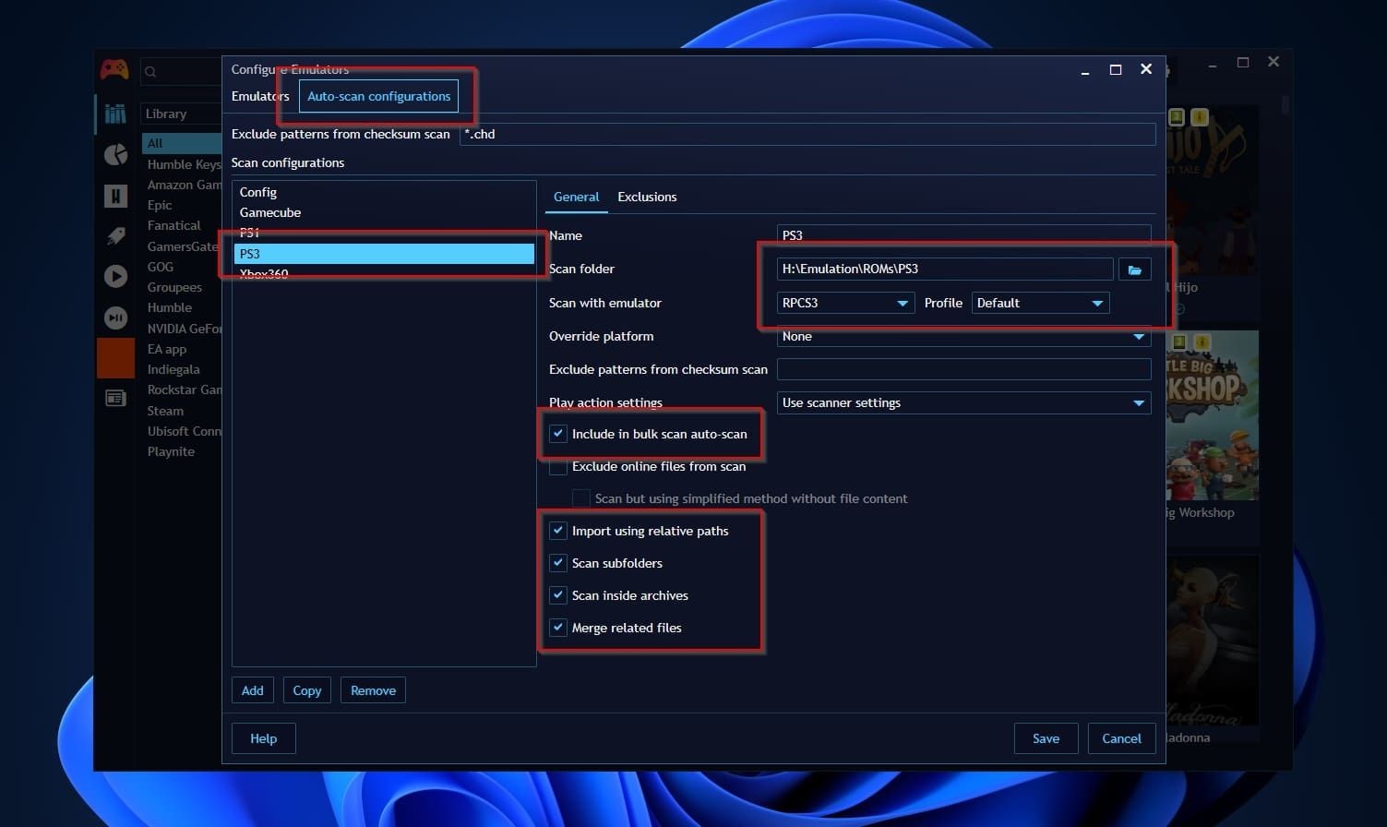The width and height of the screenshot is (1387, 827).
Task: Uncheck Include in bulk scan auto-scan
Action: (x=558, y=434)
